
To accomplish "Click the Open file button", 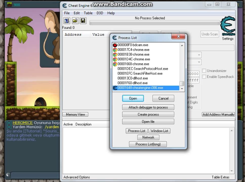I will (x=148, y=121).
